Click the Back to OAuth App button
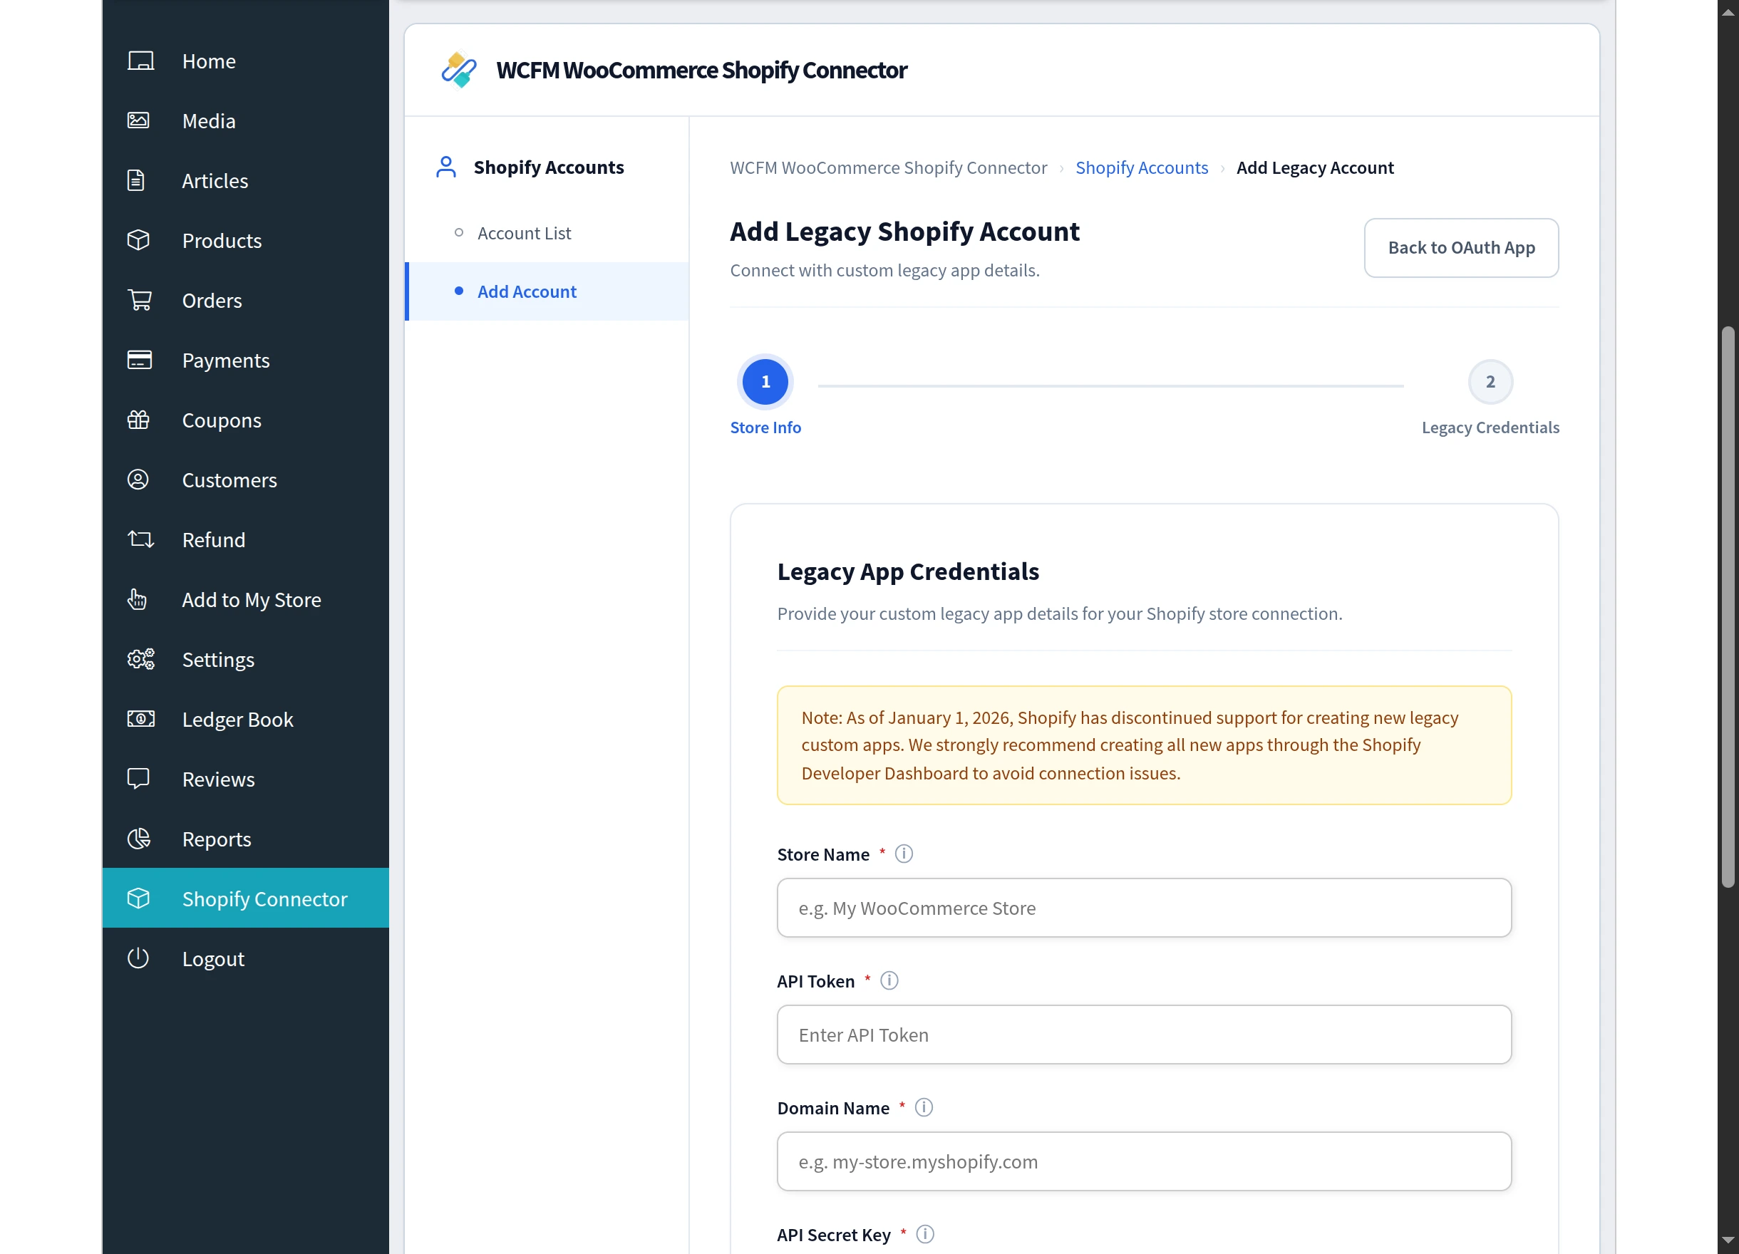 1460,247
